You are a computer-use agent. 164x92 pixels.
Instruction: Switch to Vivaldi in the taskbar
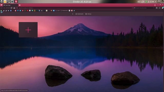pyautogui.click(x=16, y=2)
